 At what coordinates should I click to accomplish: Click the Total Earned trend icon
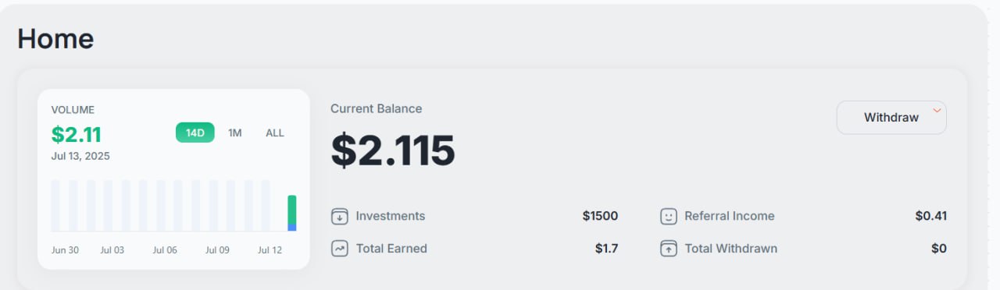[x=339, y=249]
